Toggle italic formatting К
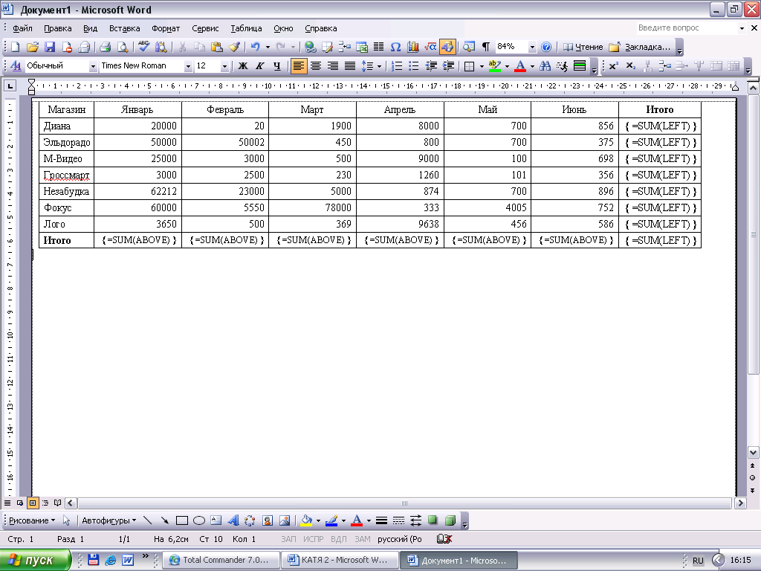Viewport: 761px width, 571px height. coord(259,66)
